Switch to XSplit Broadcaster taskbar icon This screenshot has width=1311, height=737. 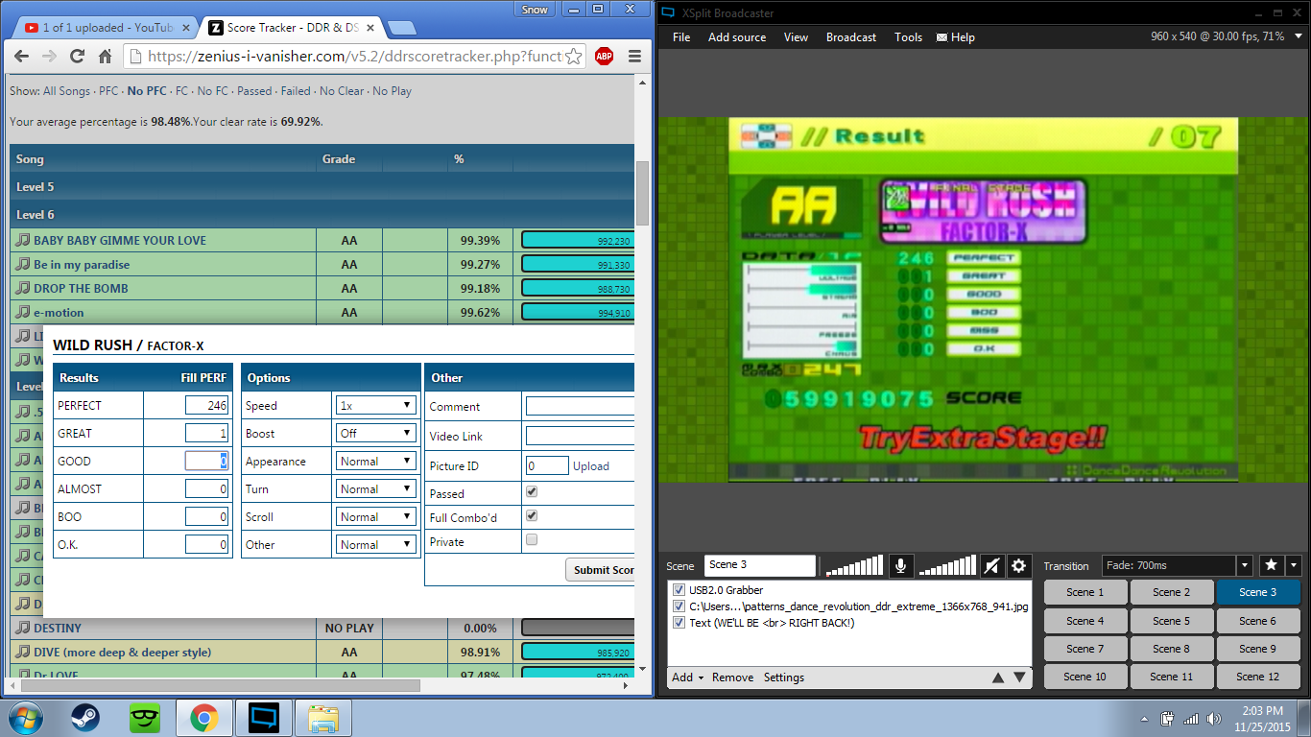(263, 718)
